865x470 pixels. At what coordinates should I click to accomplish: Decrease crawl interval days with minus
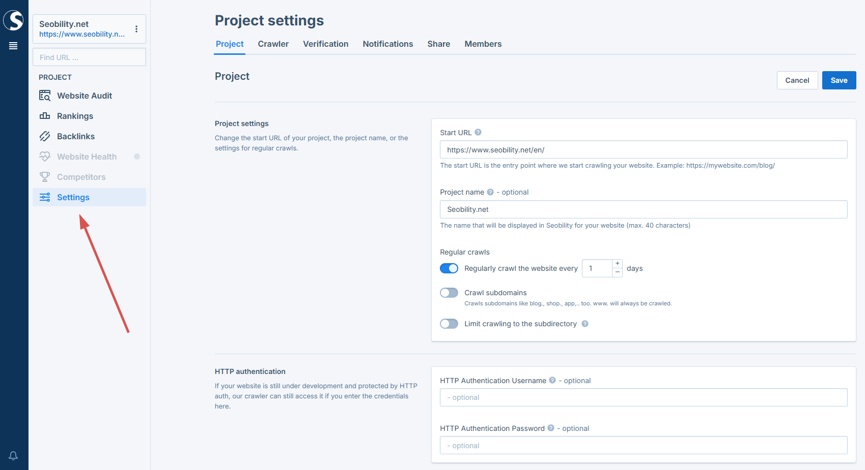(618, 272)
